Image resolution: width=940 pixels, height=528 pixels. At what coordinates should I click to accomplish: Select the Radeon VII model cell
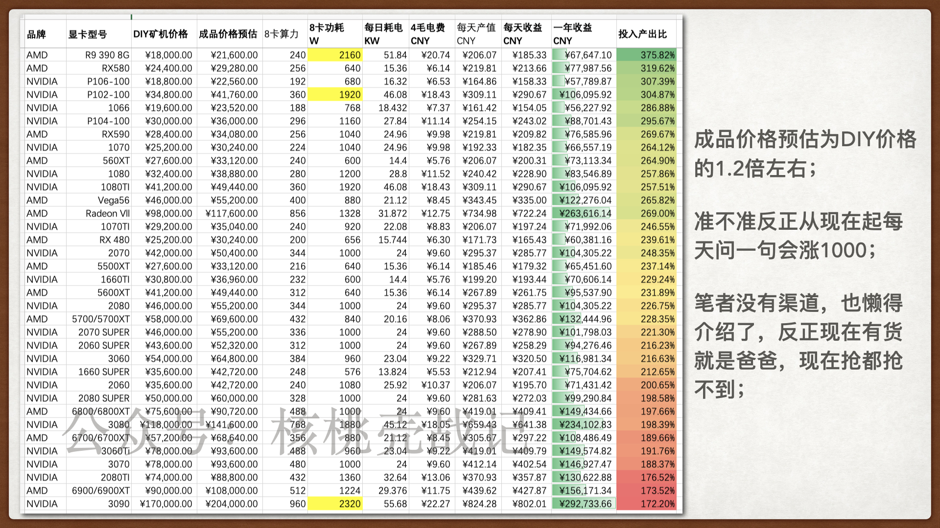[x=107, y=214]
